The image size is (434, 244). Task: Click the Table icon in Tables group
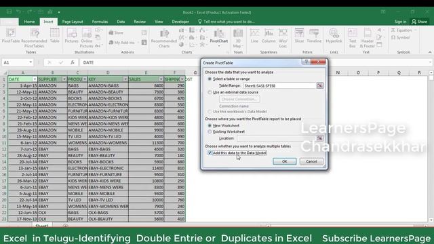[x=54, y=36]
